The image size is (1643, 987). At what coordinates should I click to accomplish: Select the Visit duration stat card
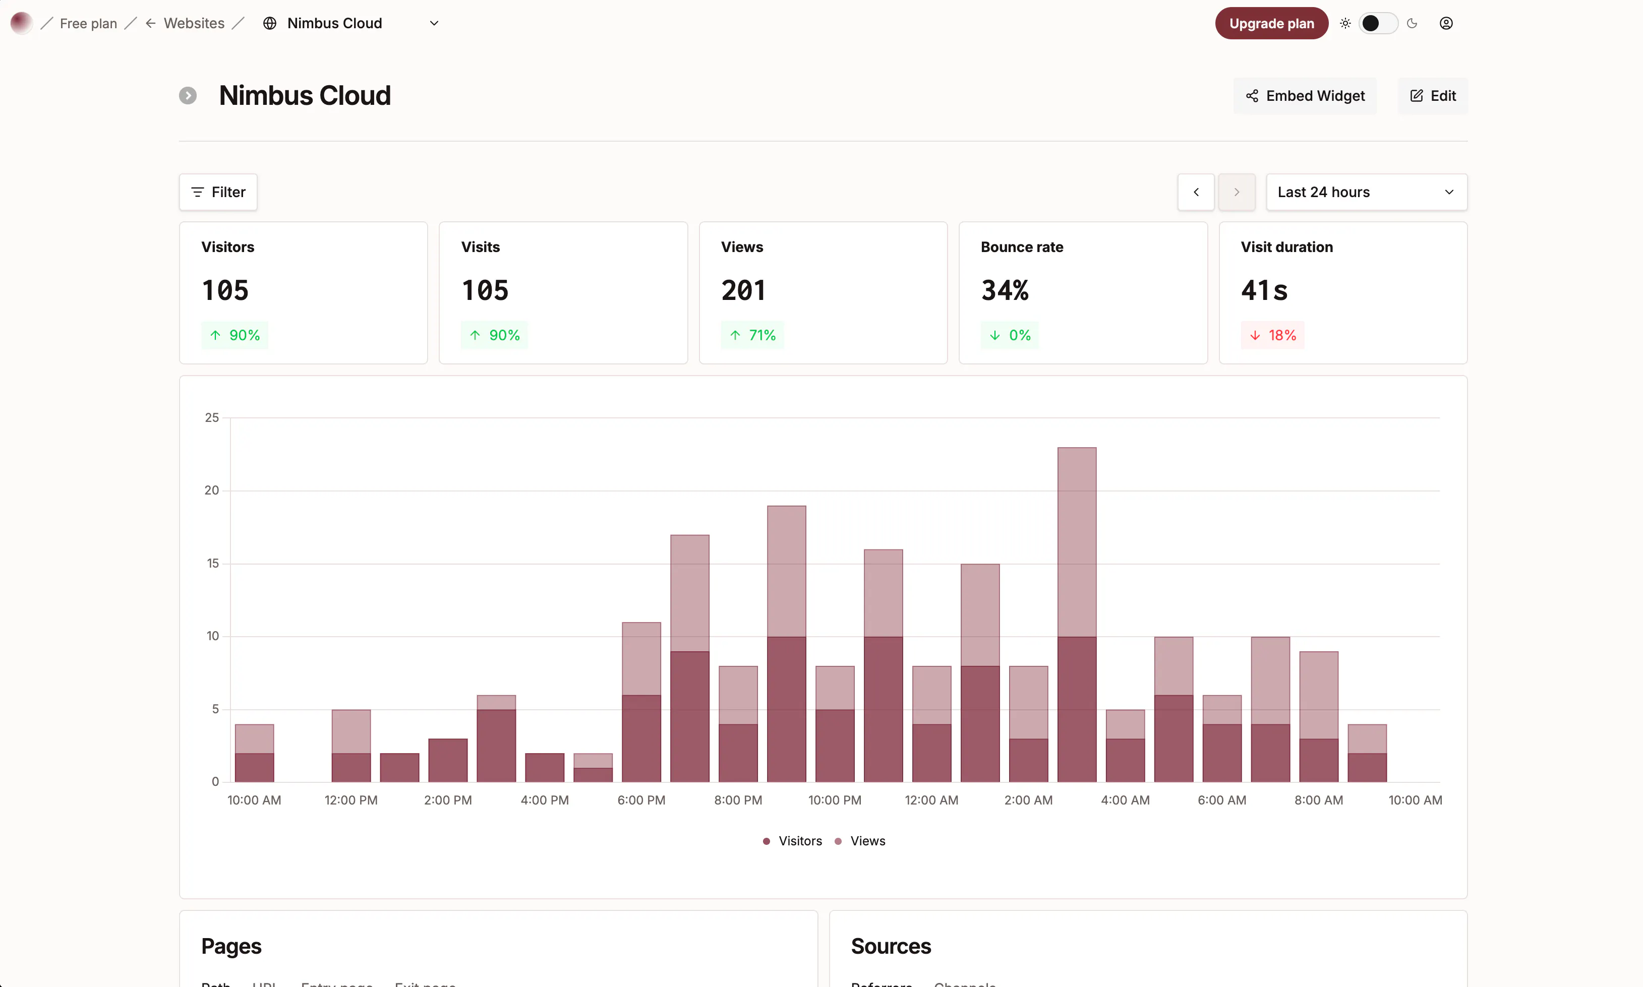[1343, 293]
